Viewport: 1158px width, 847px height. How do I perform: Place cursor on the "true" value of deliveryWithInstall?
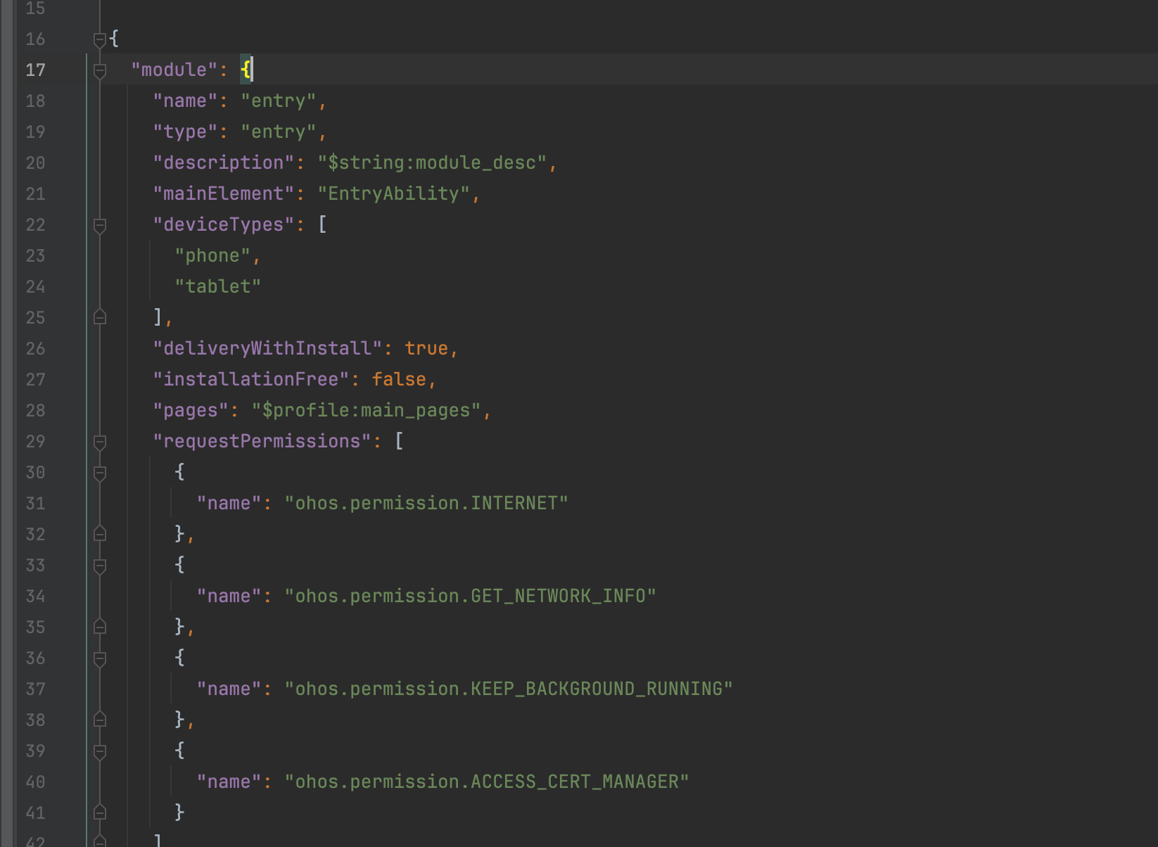pos(426,349)
